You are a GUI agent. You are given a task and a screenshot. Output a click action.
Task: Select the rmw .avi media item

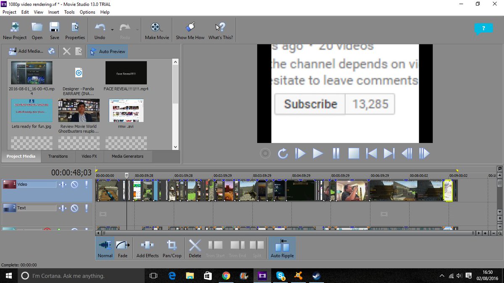126,111
